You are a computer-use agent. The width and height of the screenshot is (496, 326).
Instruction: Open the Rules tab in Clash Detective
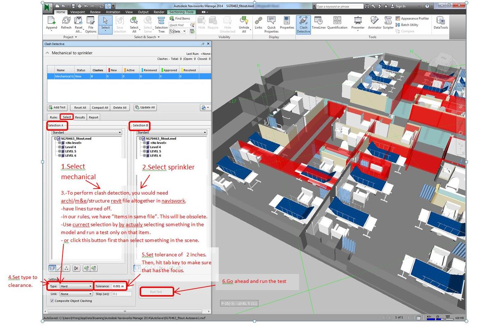tap(54, 117)
